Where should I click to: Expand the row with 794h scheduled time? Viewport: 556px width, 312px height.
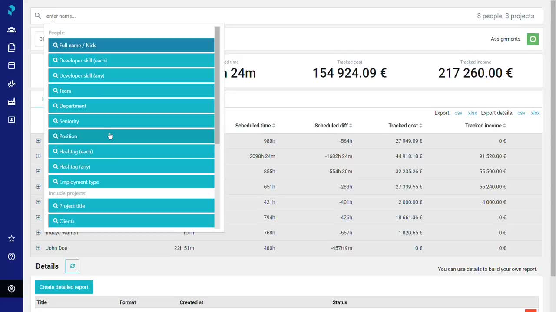38,218
